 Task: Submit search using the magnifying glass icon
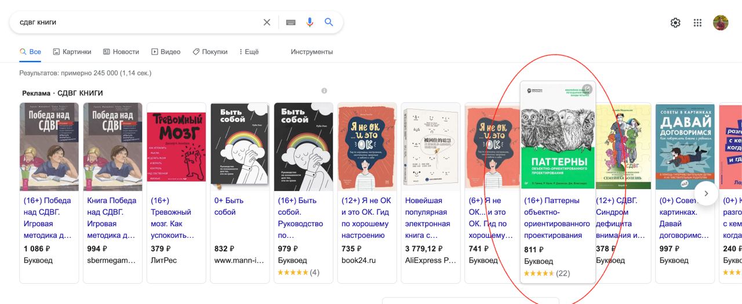329,22
